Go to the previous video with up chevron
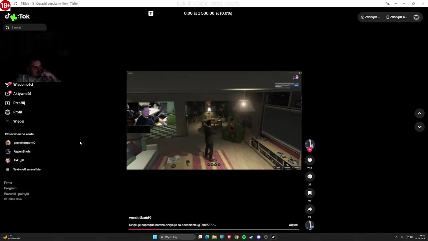The width and height of the screenshot is (428, 241). pos(419,113)
